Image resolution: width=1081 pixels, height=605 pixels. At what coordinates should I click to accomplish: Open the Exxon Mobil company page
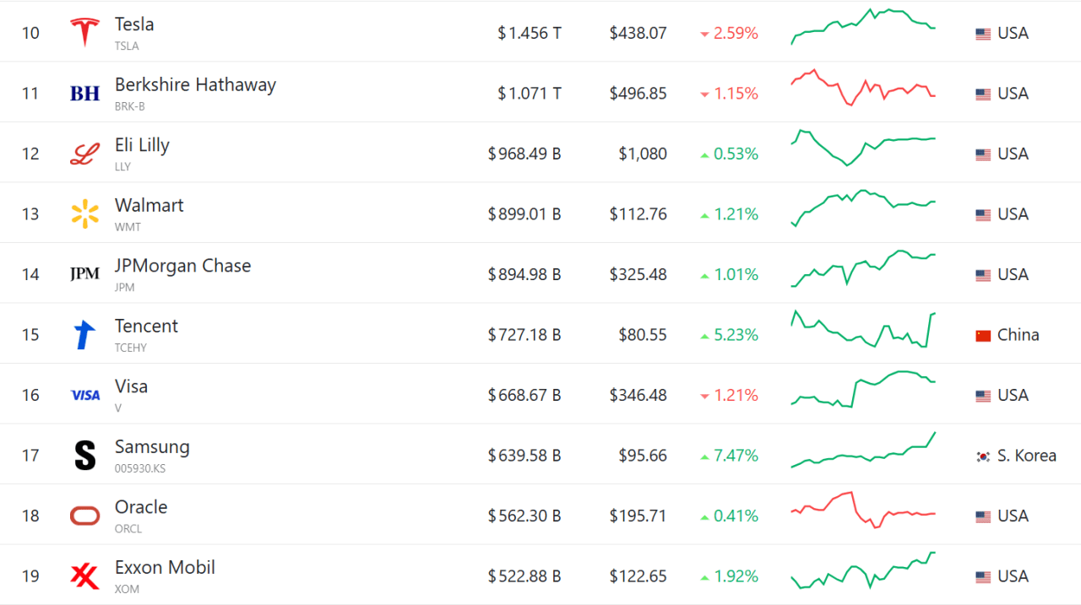(165, 568)
